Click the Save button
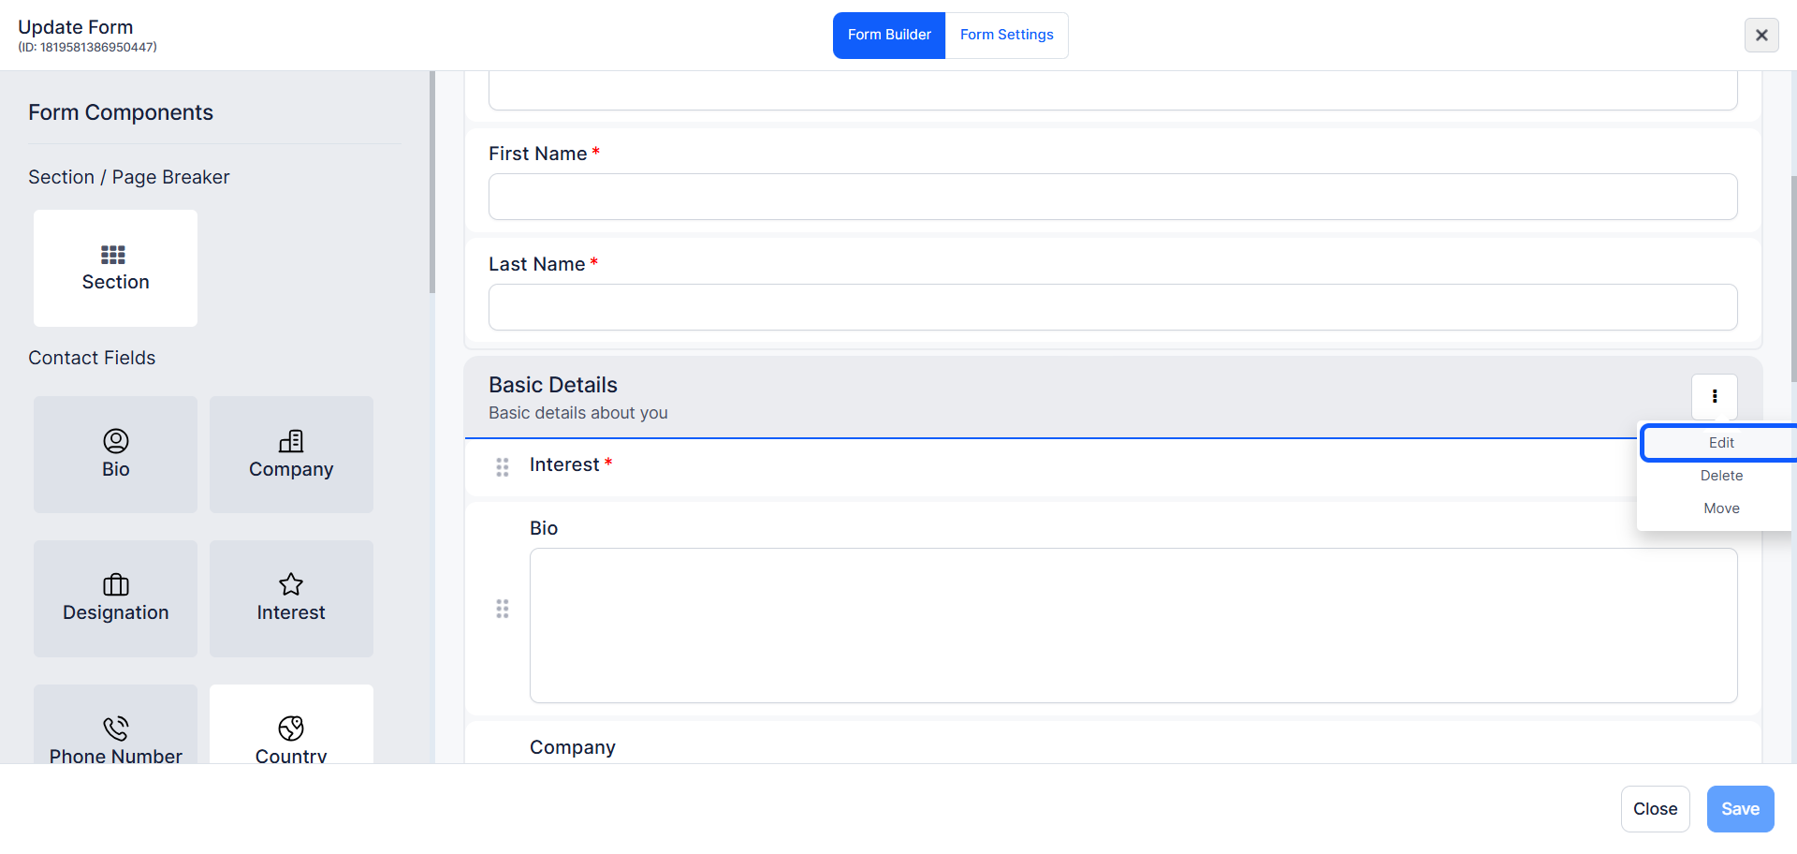This screenshot has width=1797, height=854. coord(1740,809)
